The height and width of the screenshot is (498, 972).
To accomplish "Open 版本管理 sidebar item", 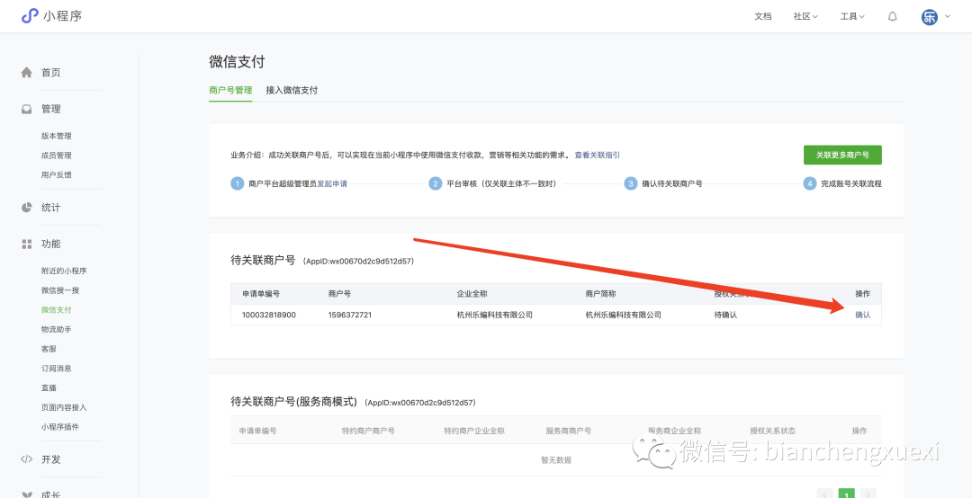I will [x=57, y=136].
